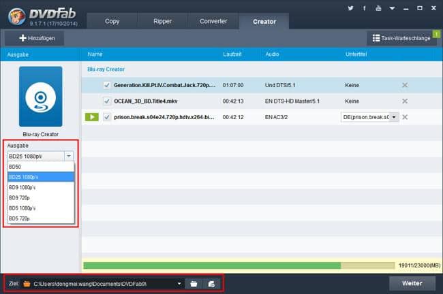Screen dimensions: 443x294
Task: Click the Ausgabe column header in blue bar
Action: (x=18, y=54)
